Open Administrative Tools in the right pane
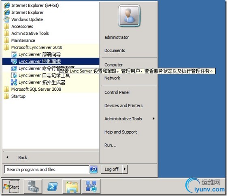 [x=123, y=119]
